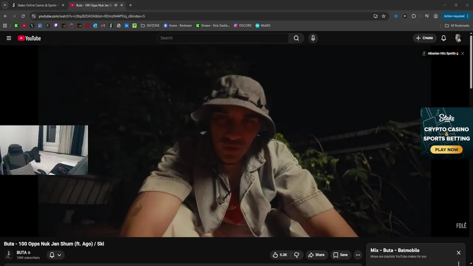Open the Chrome extensions puzzle icon
This screenshot has width=473, height=266.
(x=414, y=16)
